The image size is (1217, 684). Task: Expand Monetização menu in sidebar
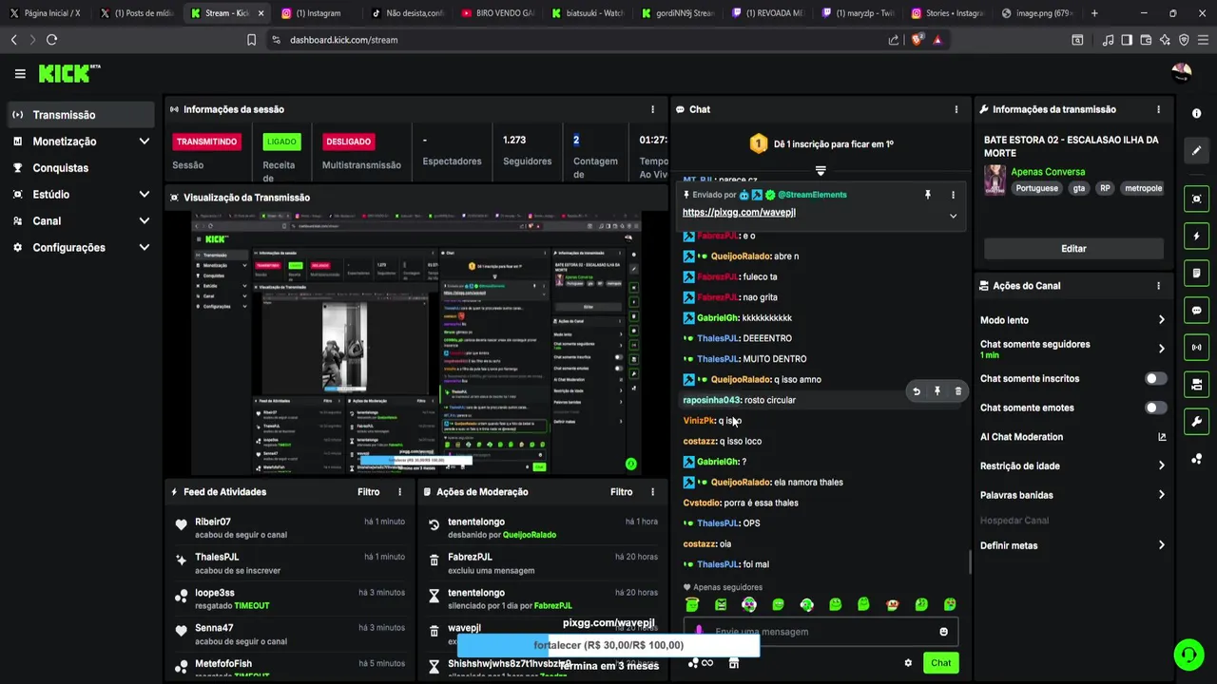click(x=144, y=142)
